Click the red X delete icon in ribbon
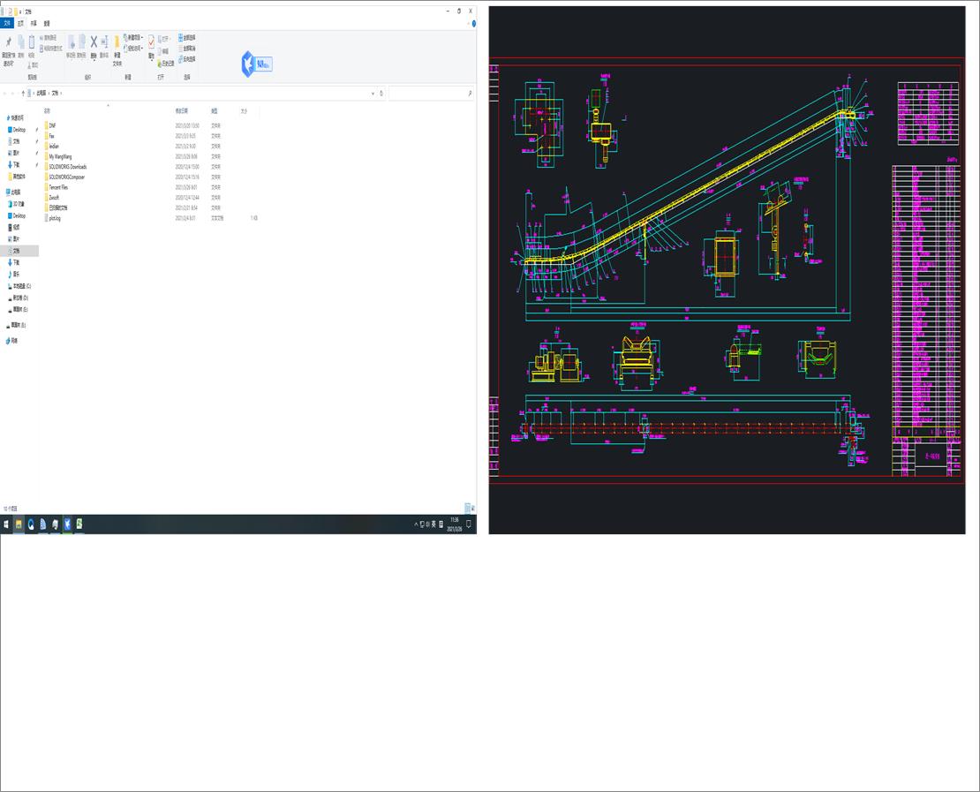980x792 pixels. (94, 42)
